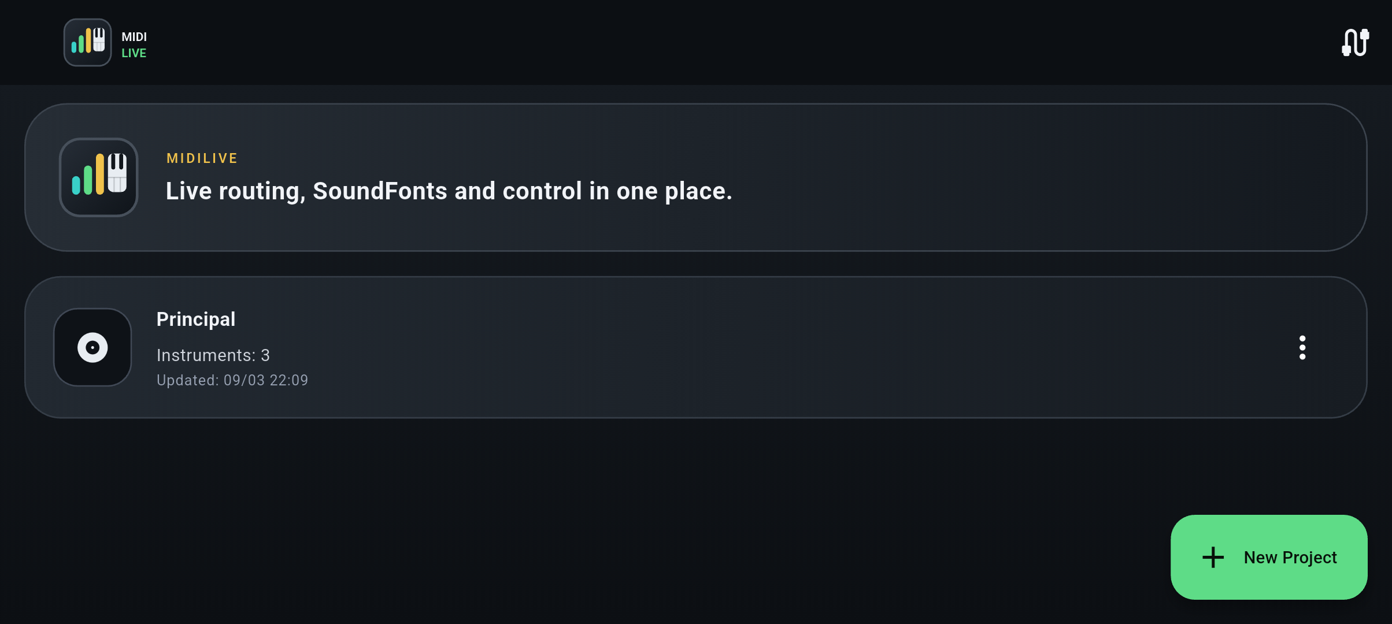Click the piano keys in the header logo
1392x624 pixels.
(99, 39)
